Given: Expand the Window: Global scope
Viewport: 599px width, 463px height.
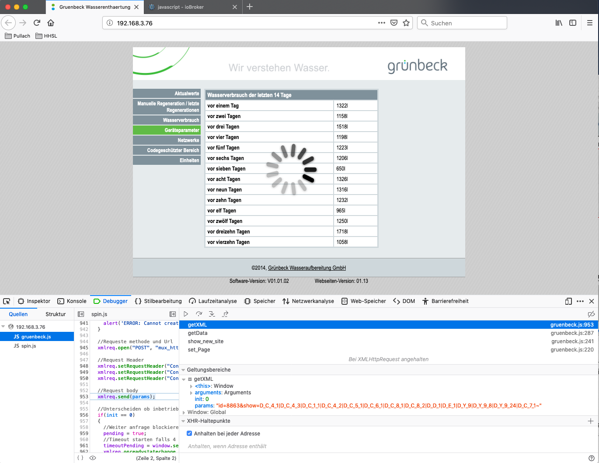Looking at the screenshot, I should [184, 412].
